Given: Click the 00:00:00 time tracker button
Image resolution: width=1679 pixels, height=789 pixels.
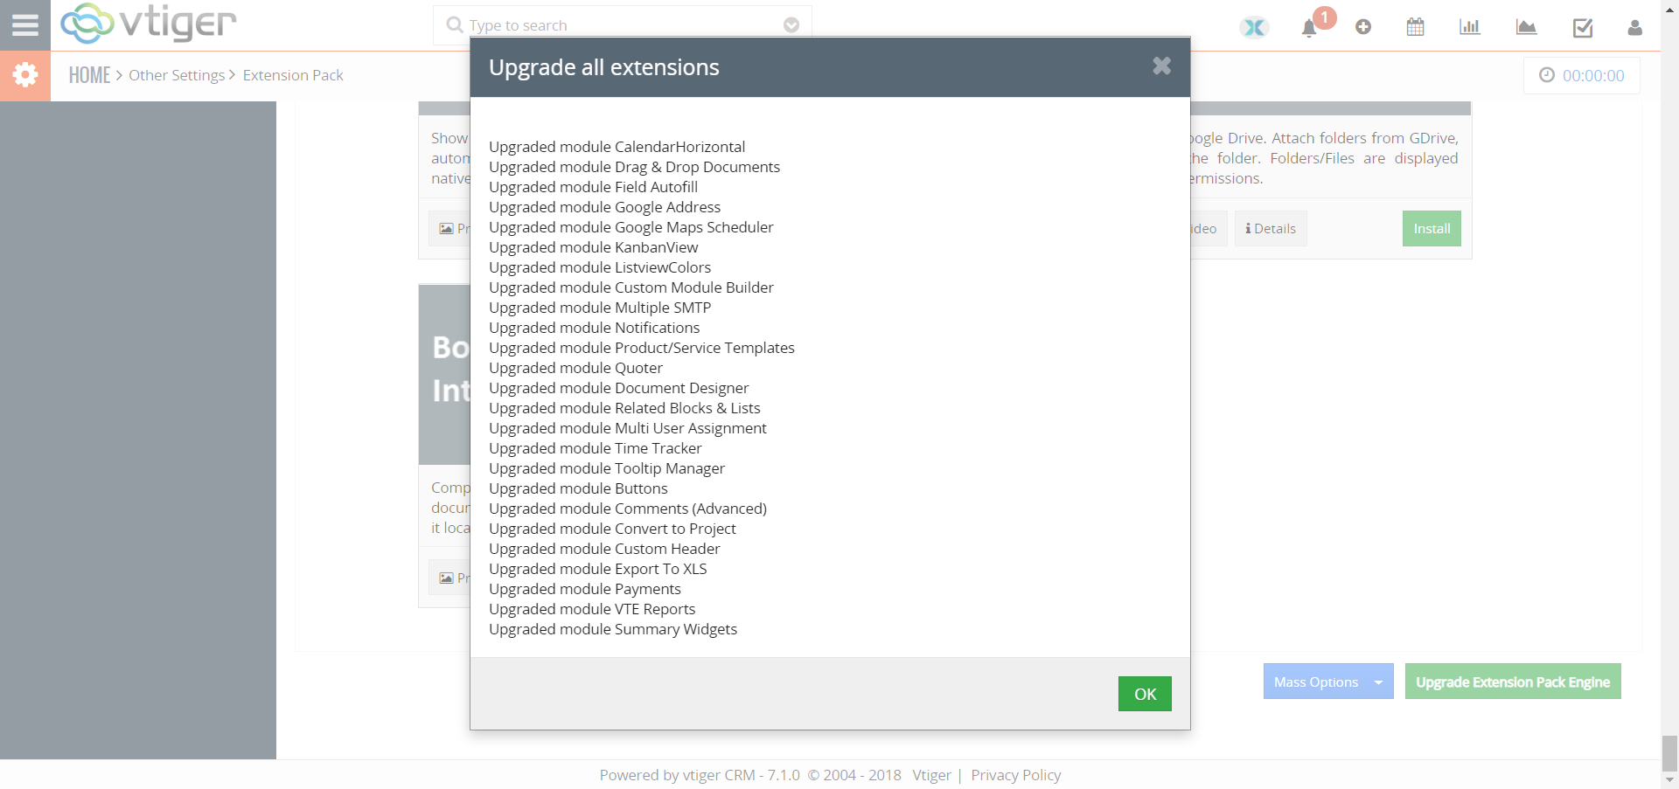Looking at the screenshot, I should click(1582, 75).
